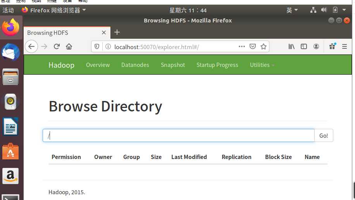The image size is (355, 200).
Task: Click the Name column header
Action: tap(312, 157)
